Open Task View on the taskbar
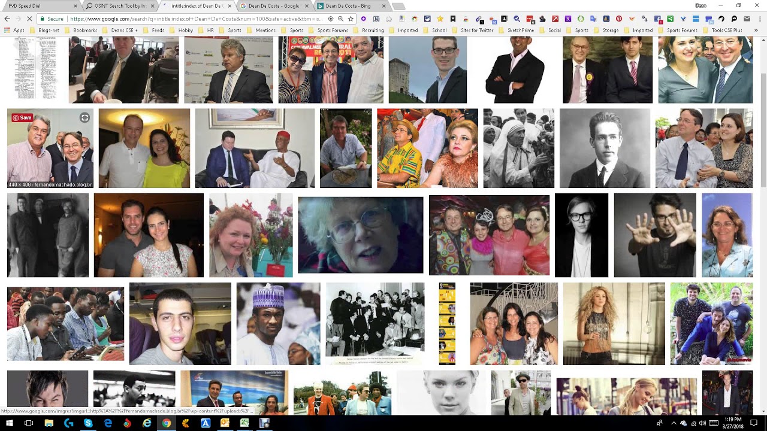767x431 pixels. coord(28,423)
